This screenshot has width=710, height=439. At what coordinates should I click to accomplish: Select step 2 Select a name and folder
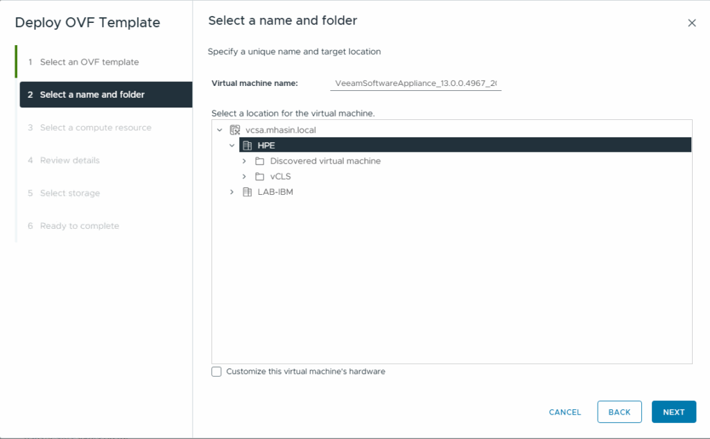point(92,95)
